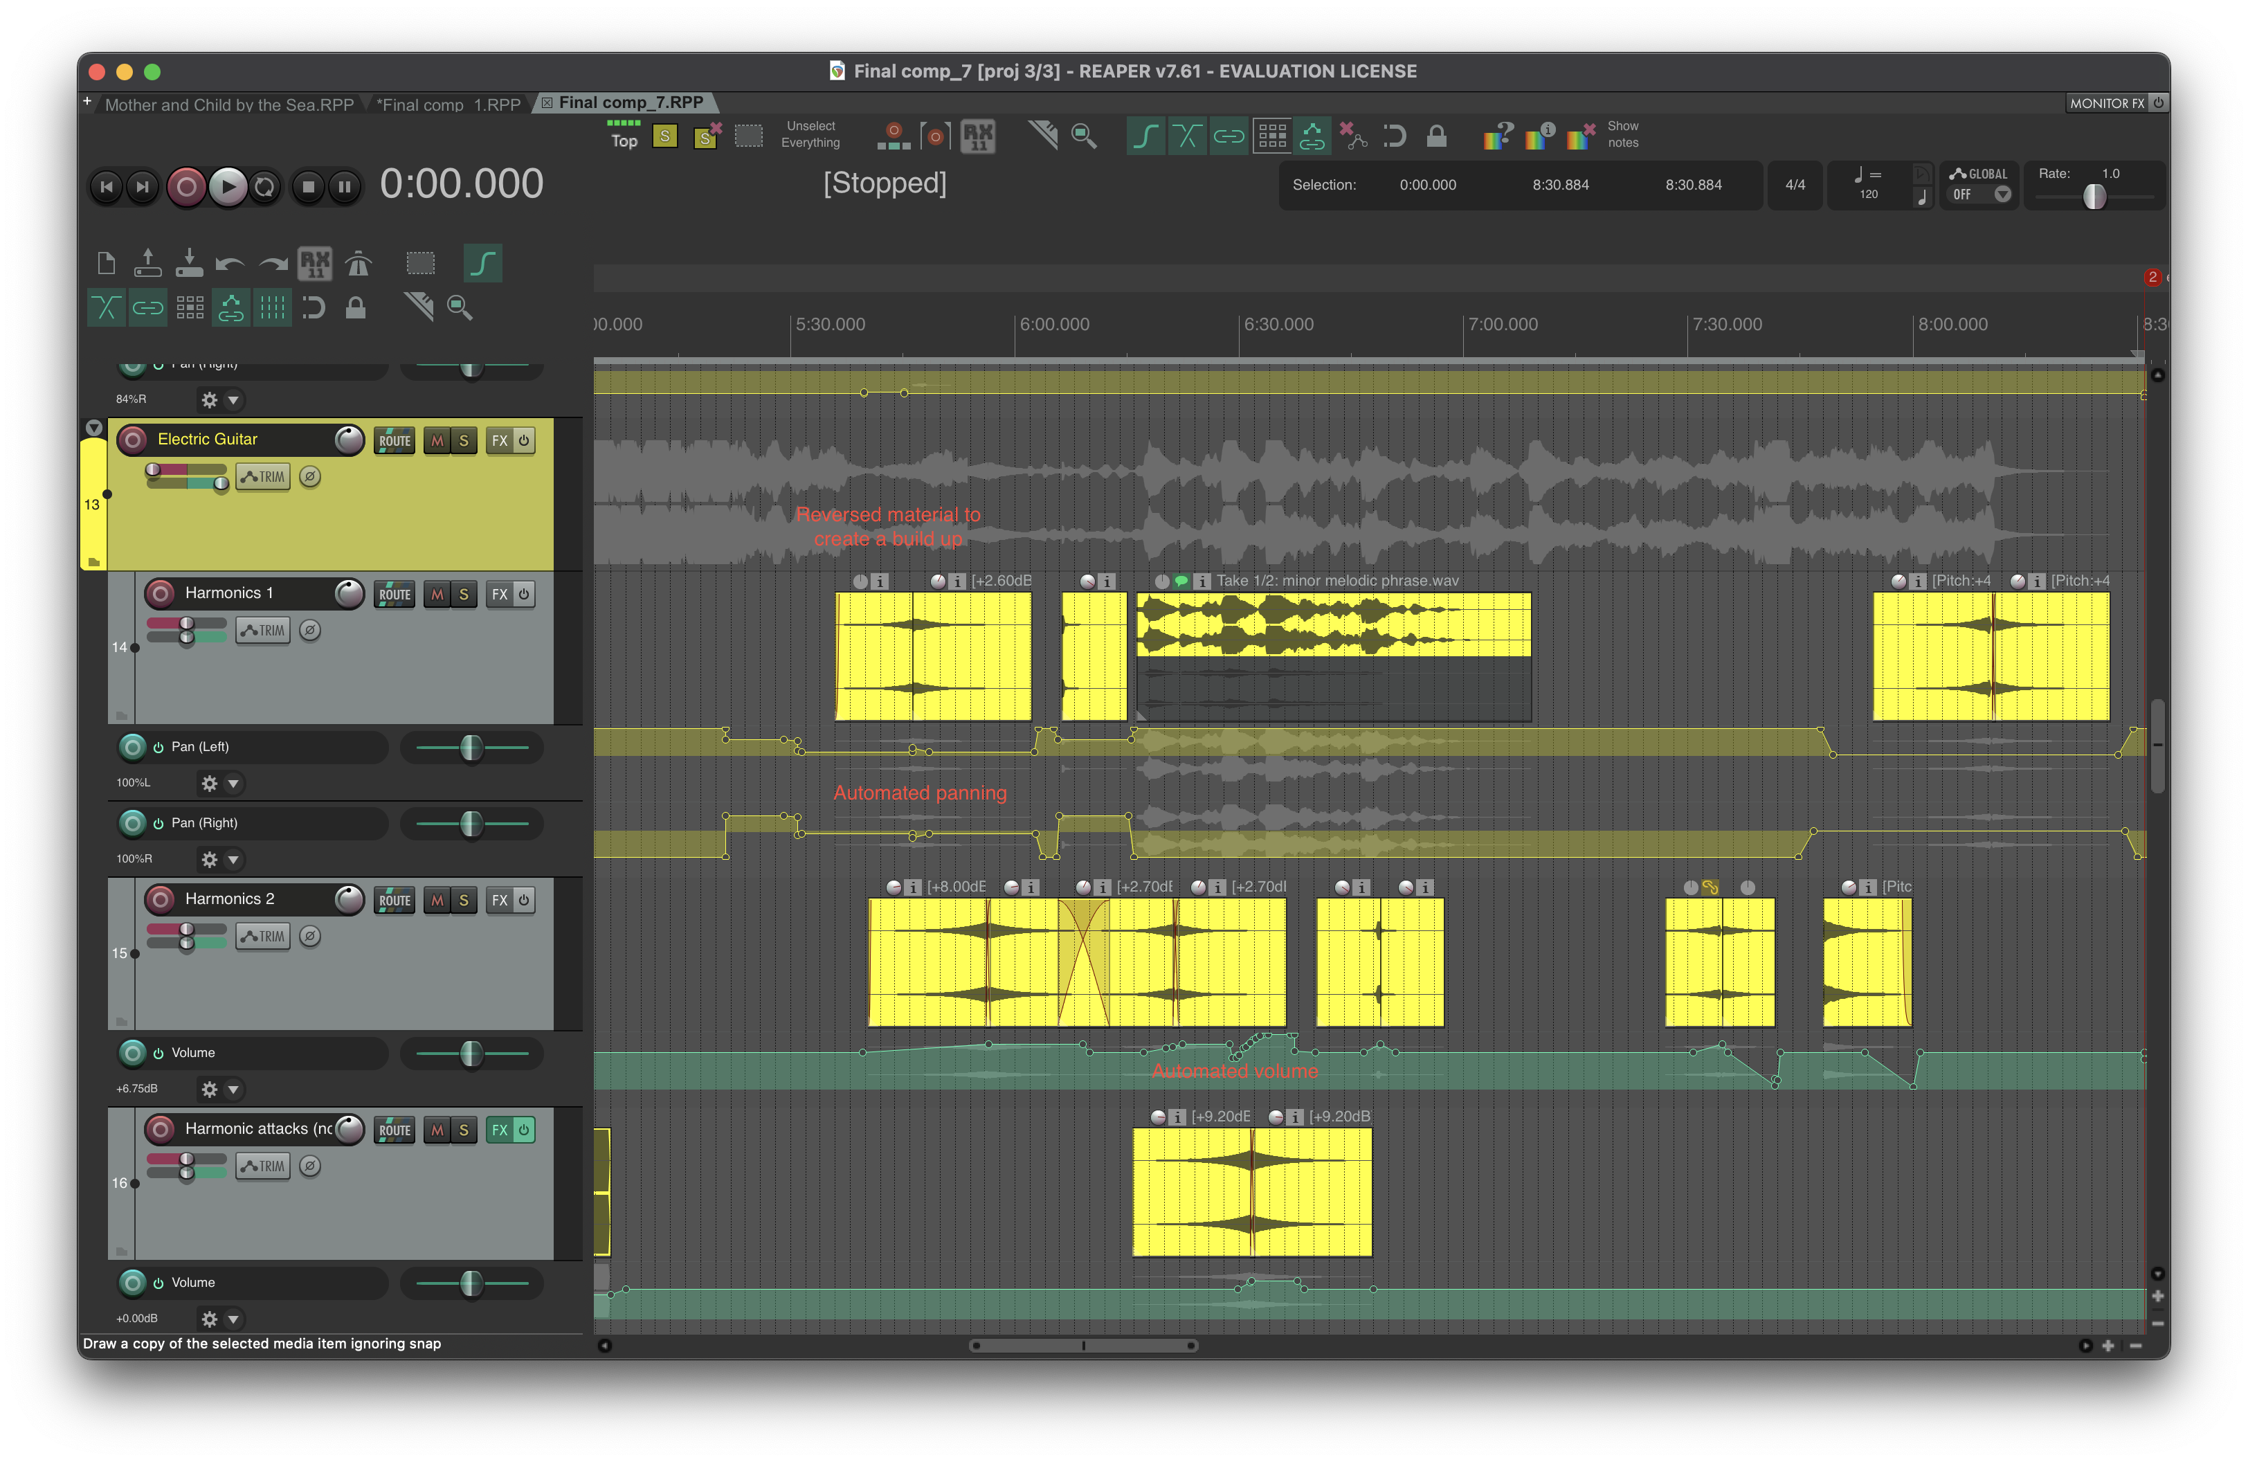Screen dimensions: 2248x1462
Task: Click the record-arm tracks icon in top toolbar
Action: (893, 136)
